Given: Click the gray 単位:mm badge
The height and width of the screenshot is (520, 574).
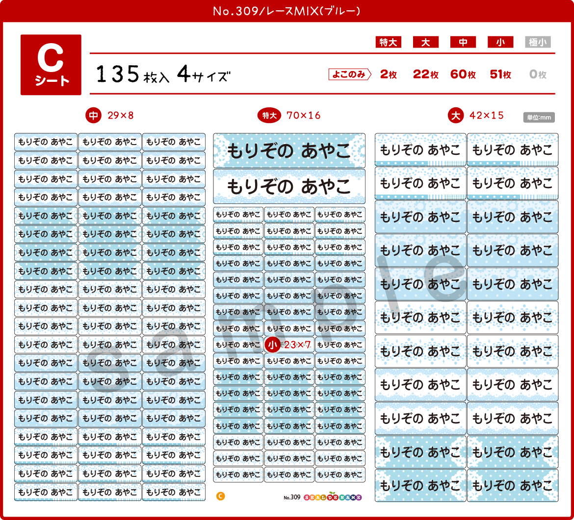Looking at the screenshot, I should coord(539,118).
